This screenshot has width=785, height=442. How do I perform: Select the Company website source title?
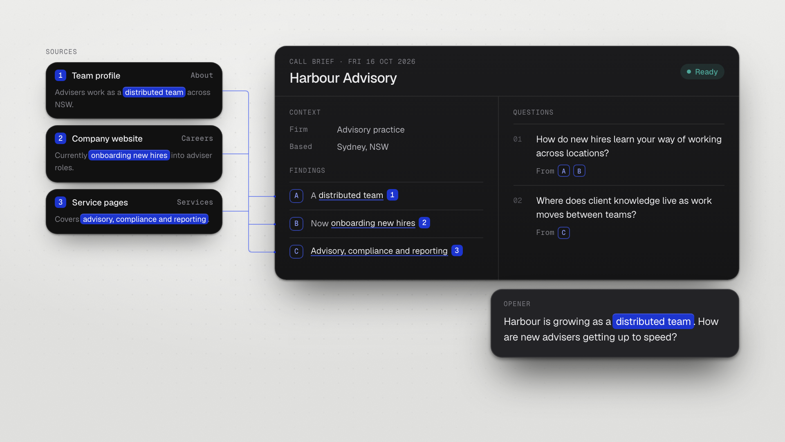[107, 139]
